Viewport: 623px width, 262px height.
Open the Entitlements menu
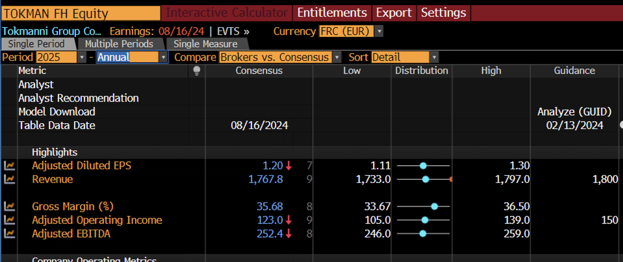point(332,13)
